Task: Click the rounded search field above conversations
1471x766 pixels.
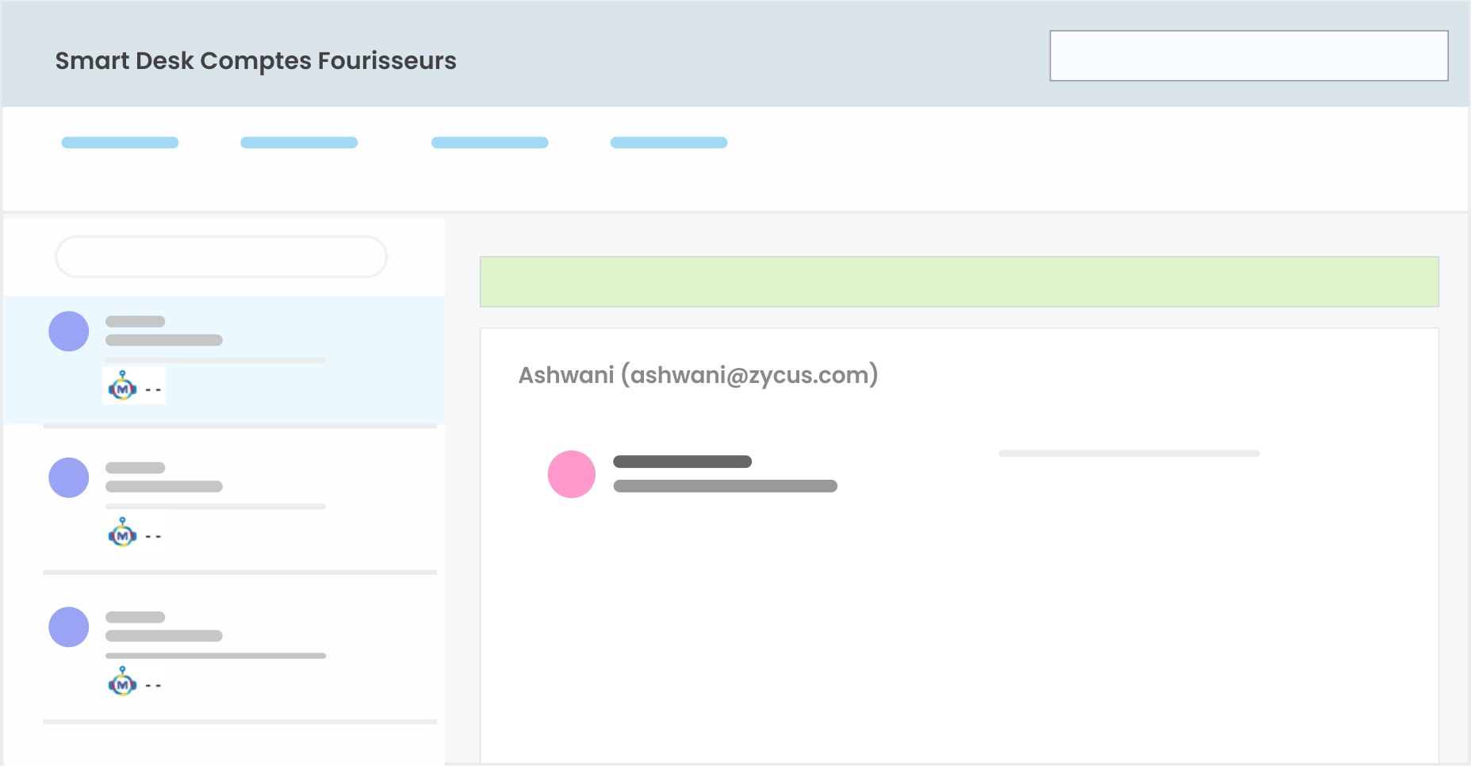Action: coord(221,256)
